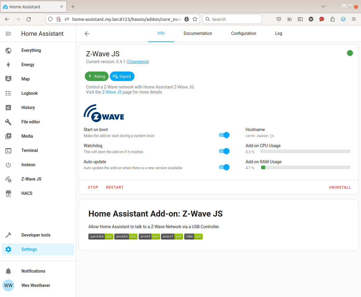Toggle the Start on boot switch

[224, 135]
